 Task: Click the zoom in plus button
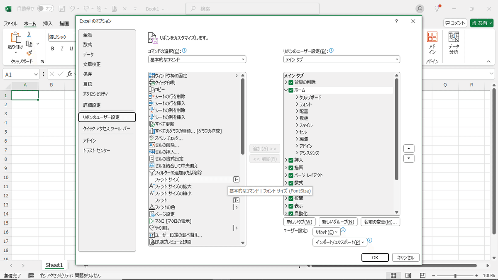(476, 276)
